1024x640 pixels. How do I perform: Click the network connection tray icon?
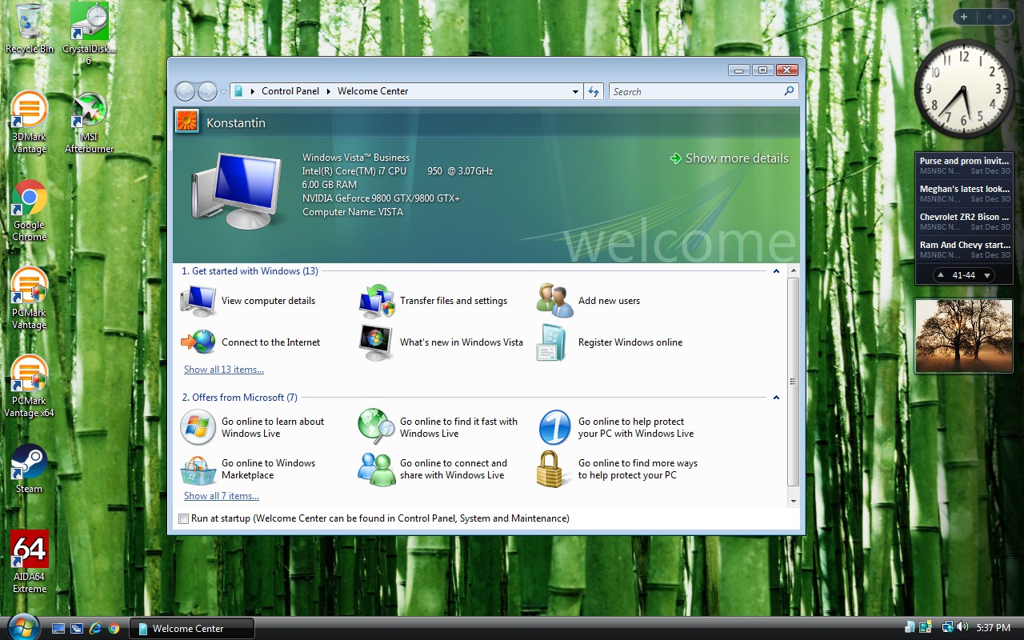click(x=947, y=627)
